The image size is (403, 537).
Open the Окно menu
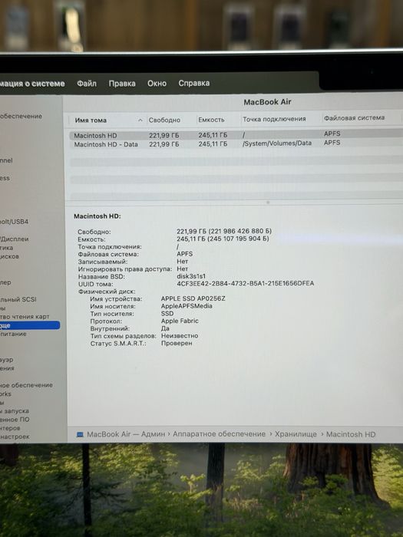(157, 83)
